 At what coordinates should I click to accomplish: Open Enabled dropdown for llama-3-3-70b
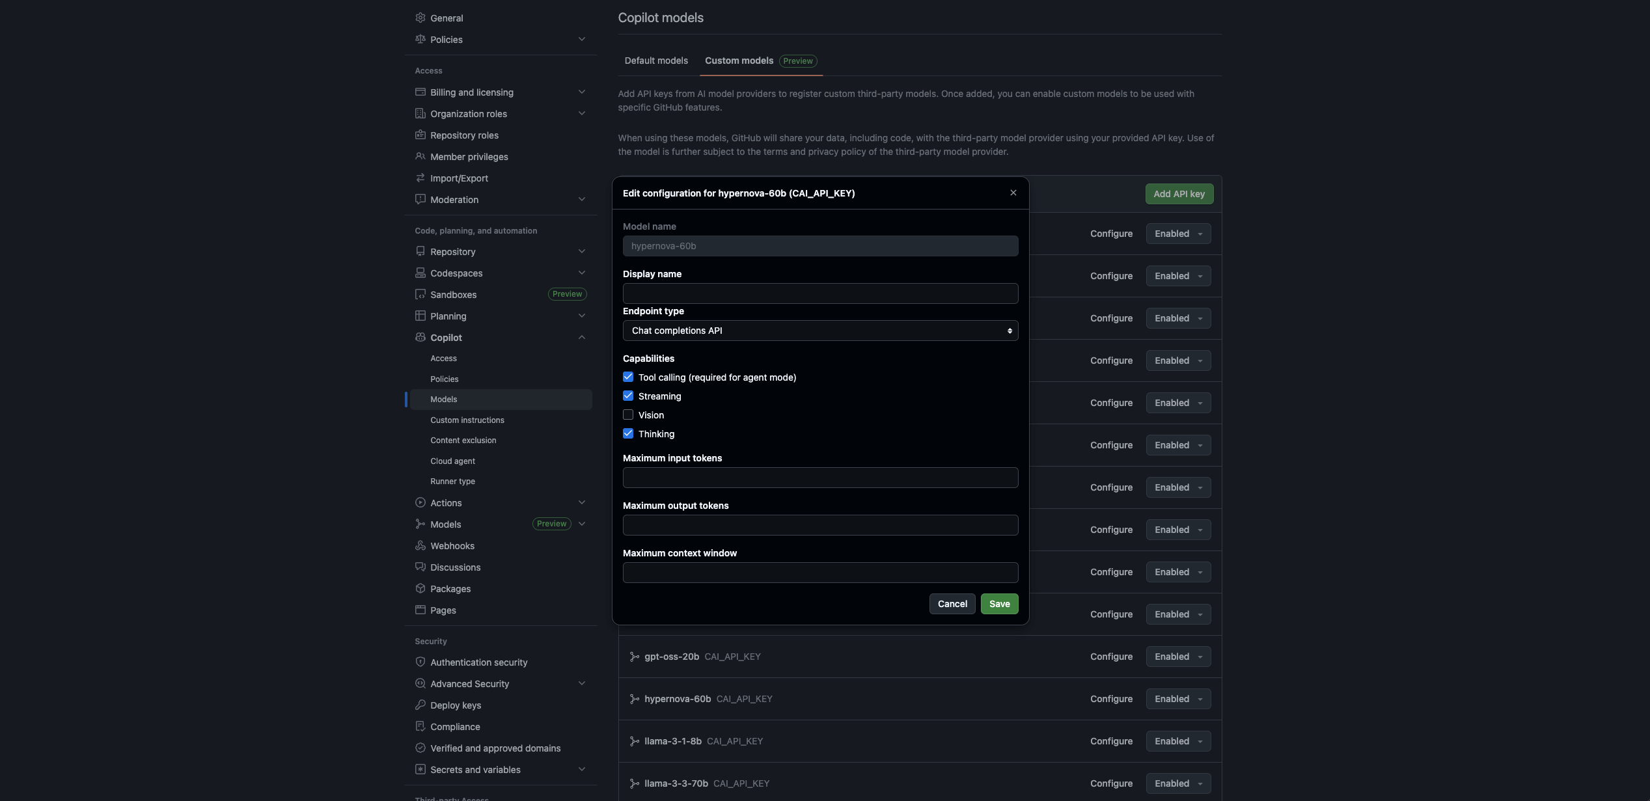pyautogui.click(x=1178, y=783)
